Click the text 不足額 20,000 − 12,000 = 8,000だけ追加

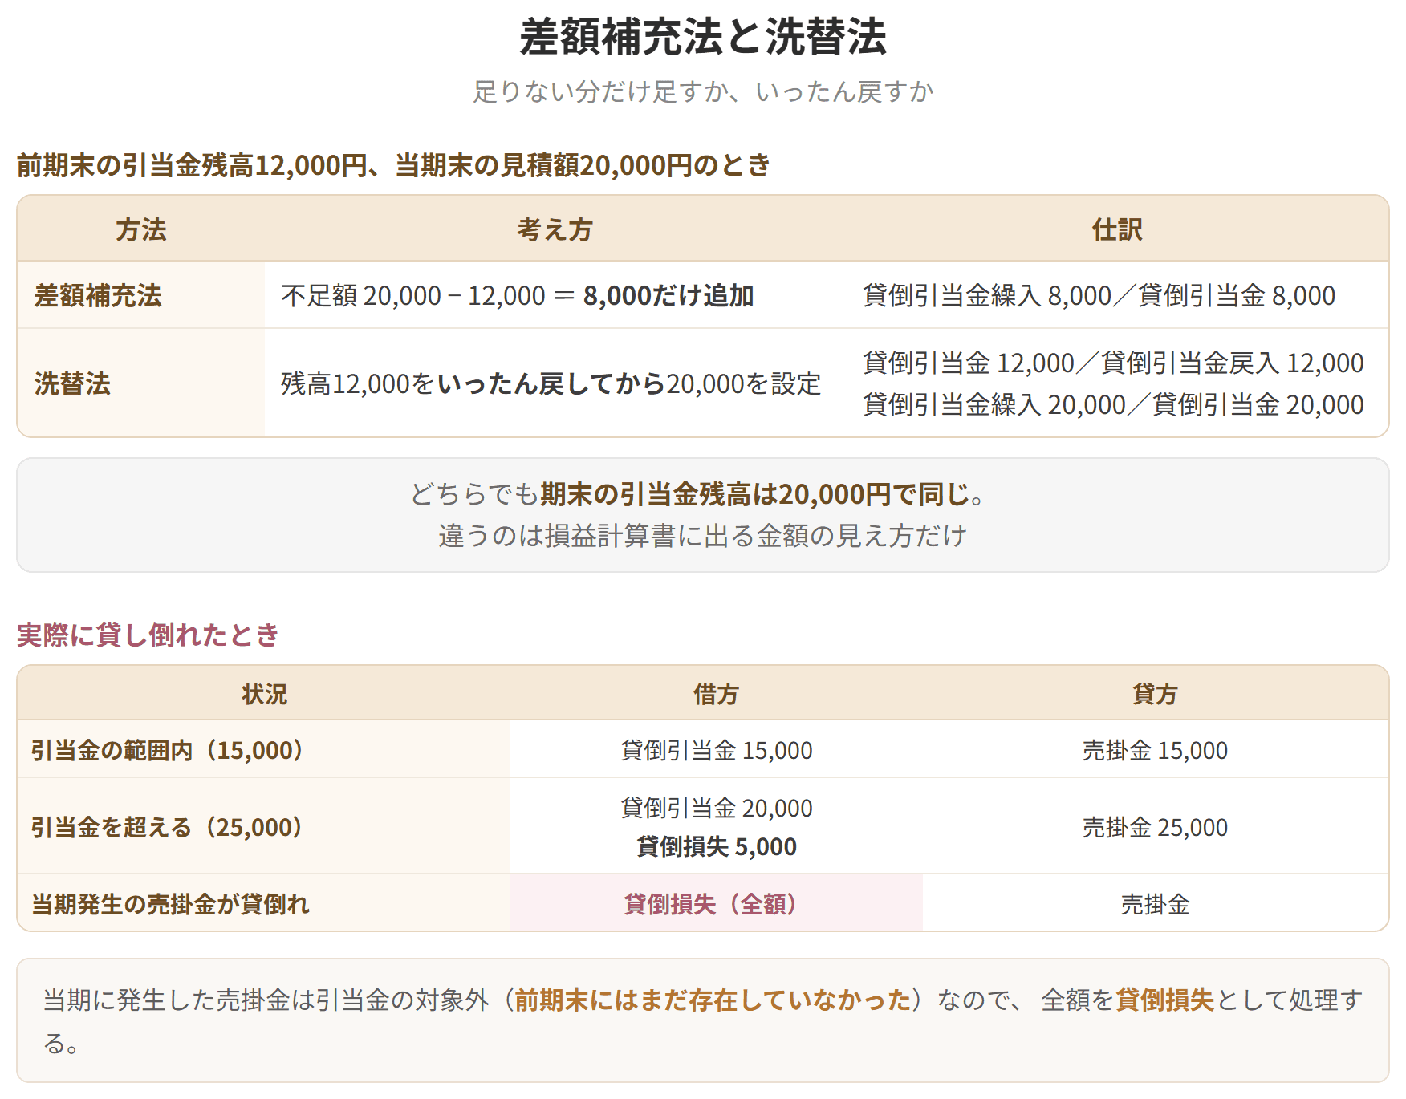518,295
